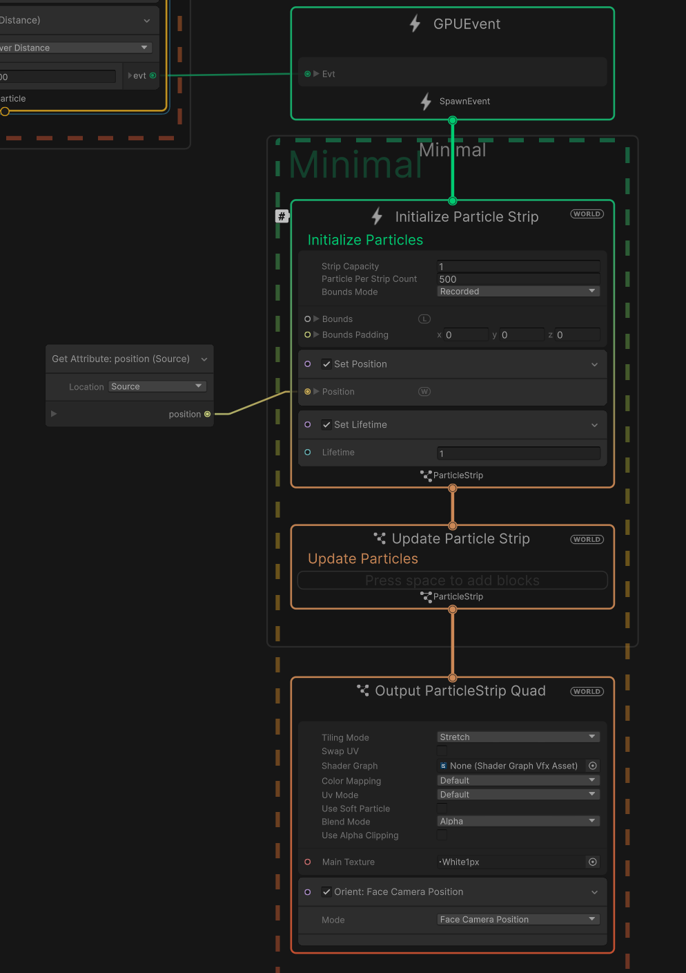Click the Bounds Padding x field
Viewport: 686px width, 973px height.
click(466, 334)
